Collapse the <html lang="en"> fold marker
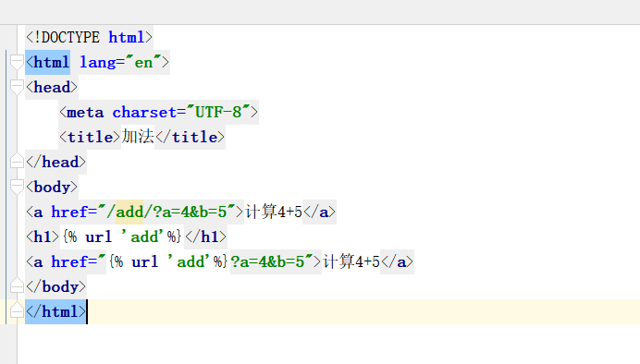This screenshot has height=364, width=640. coord(17,63)
